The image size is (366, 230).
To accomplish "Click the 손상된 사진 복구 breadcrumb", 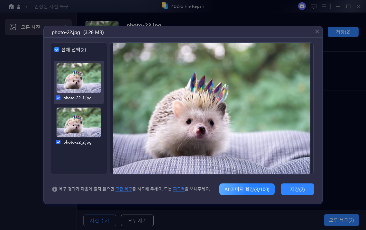I will (51, 6).
